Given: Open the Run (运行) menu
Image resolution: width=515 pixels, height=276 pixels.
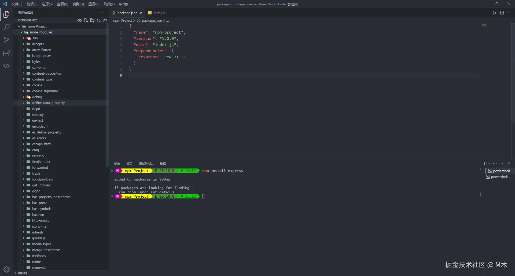Looking at the screenshot, I should [94, 4].
